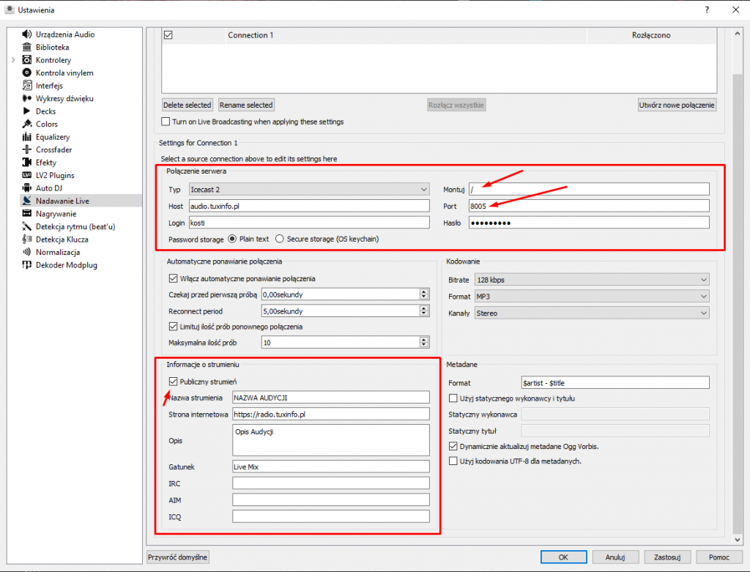Click the Nazwa strumienia field
The width and height of the screenshot is (750, 572).
click(330, 398)
